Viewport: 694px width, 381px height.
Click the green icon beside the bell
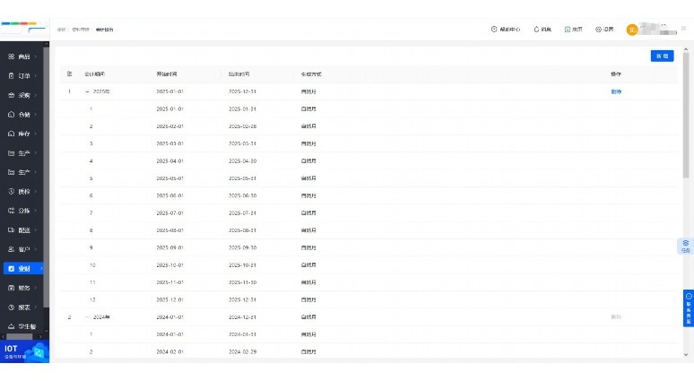coord(567,30)
